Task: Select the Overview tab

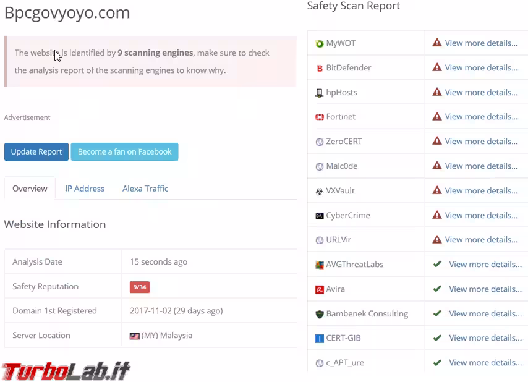Action: [30, 189]
